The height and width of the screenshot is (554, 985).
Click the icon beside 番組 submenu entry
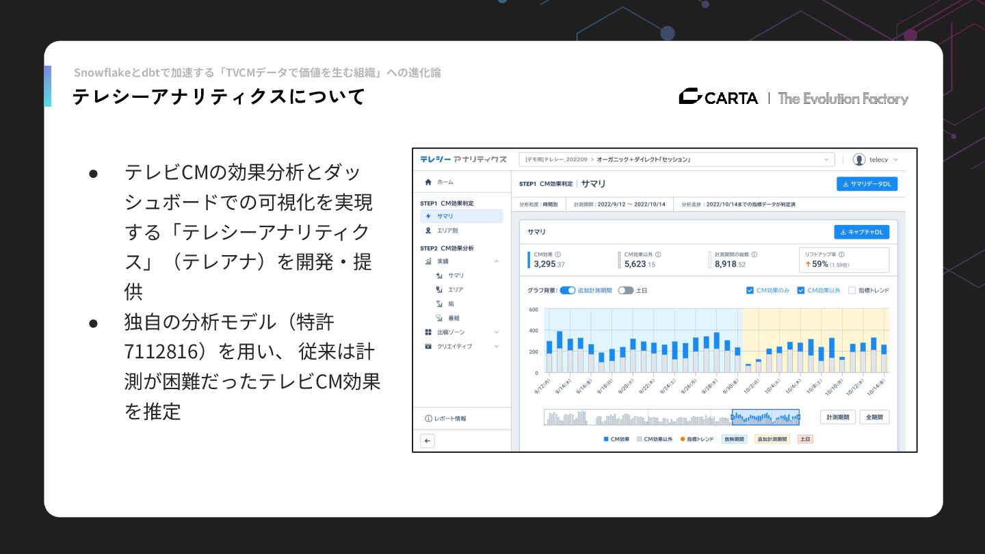pyautogui.click(x=439, y=318)
